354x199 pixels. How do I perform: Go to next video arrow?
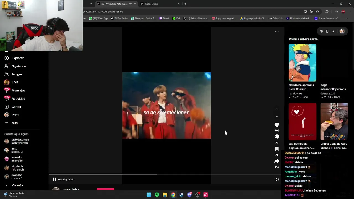[x=277, y=116]
